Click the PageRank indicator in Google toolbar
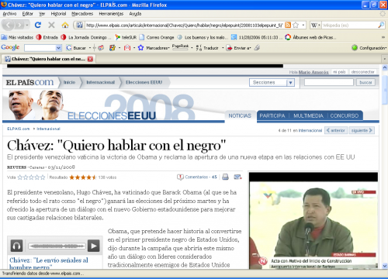388x279 pixels. pyautogui.click(x=180, y=47)
